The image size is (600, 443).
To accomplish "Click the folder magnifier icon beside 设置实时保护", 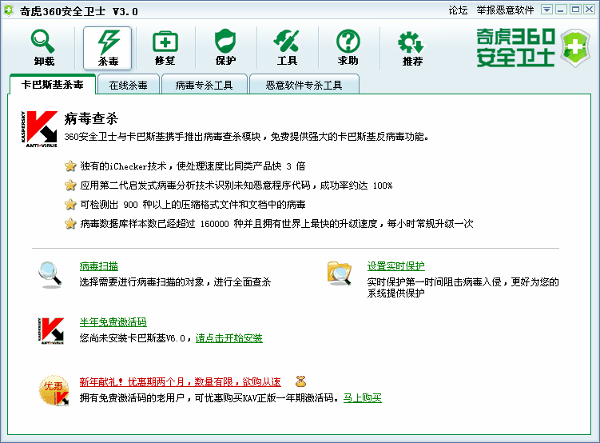I will click(340, 273).
